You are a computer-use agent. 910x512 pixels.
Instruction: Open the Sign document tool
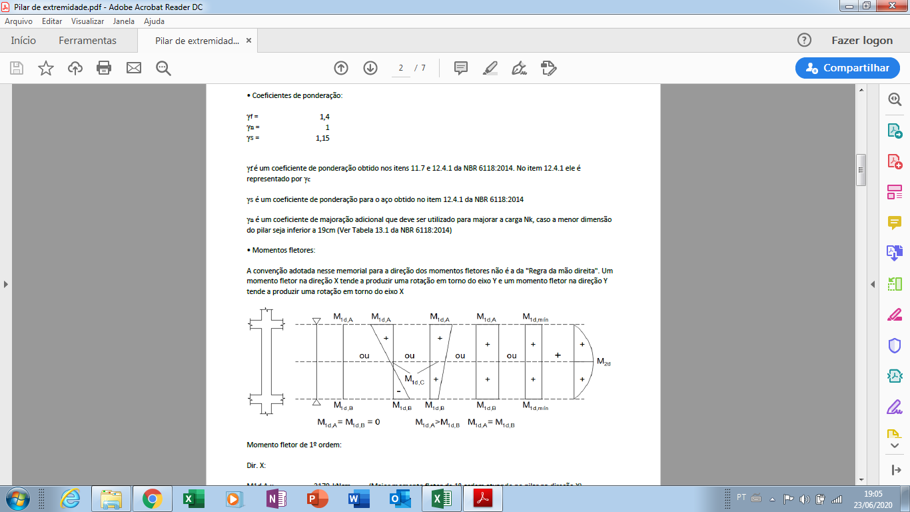[520, 68]
